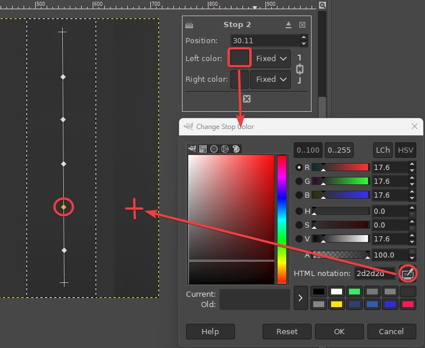Select the CMYK color selector tab
425x348 pixels.
[x=203, y=149]
